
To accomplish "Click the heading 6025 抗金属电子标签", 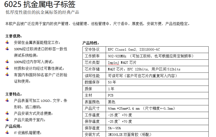I will (x=40, y=5).
